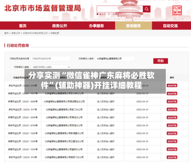191x163 pixels.
Task: Open the 办事服务 navigation tab
Action: (97, 26)
